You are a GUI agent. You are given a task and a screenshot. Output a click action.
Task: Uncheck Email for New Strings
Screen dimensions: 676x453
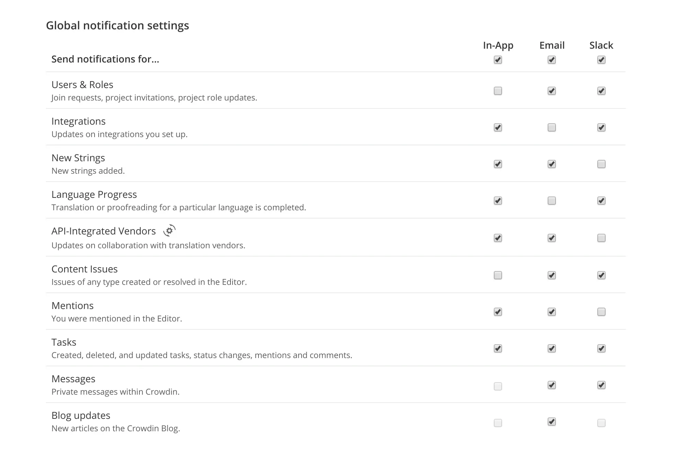(551, 164)
